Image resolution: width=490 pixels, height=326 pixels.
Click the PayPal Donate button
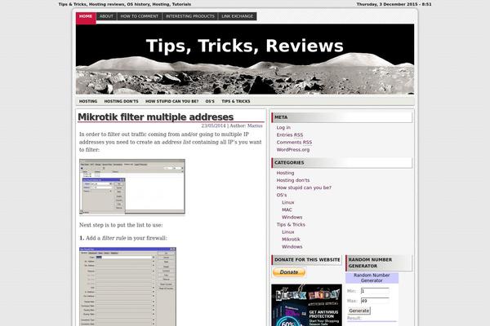[x=289, y=272]
